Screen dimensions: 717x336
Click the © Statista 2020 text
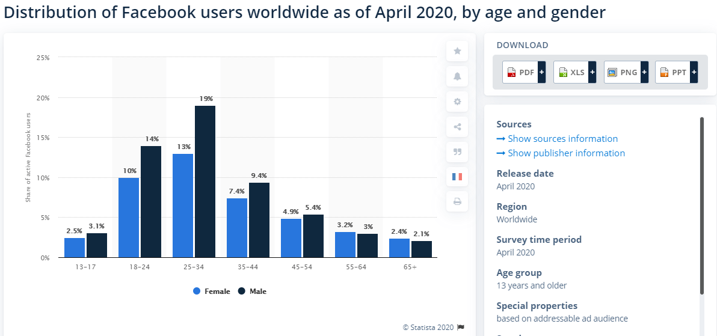point(428,328)
